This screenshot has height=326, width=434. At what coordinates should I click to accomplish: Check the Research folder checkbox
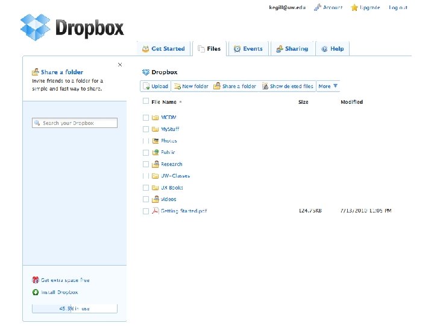[146, 164]
